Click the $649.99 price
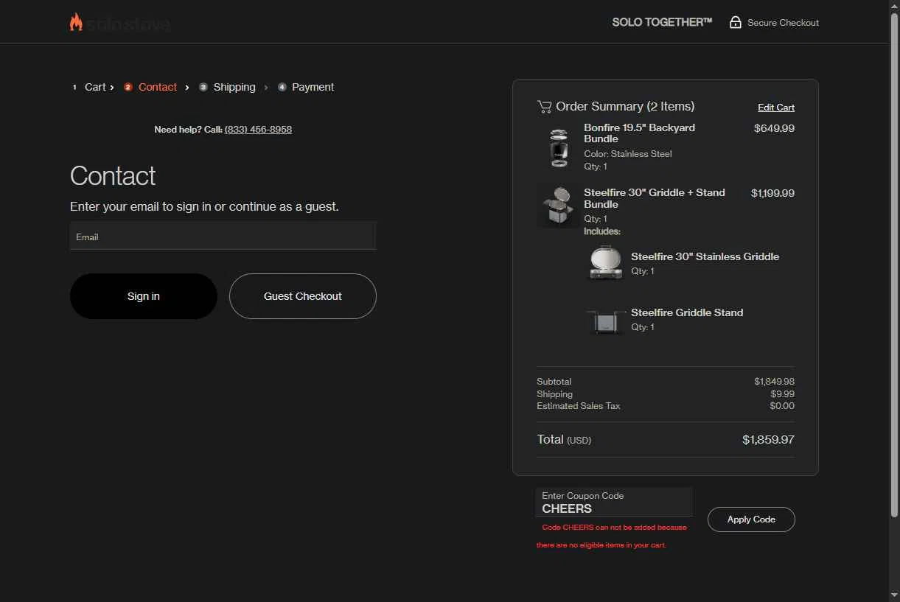 coord(774,128)
